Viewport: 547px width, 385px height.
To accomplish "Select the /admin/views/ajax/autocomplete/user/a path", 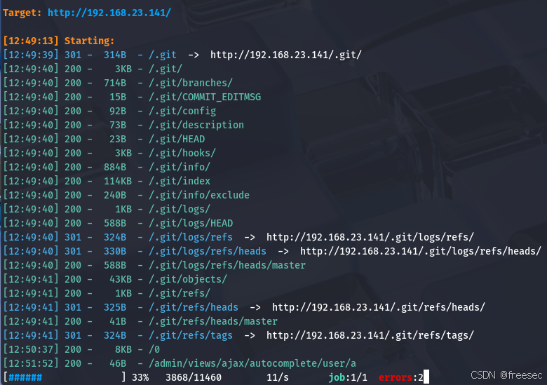I will tap(252, 363).
